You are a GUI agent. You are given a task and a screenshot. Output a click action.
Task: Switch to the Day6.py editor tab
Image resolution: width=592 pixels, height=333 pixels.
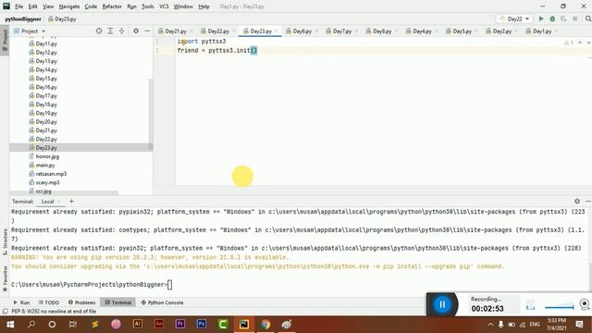pos(302,31)
